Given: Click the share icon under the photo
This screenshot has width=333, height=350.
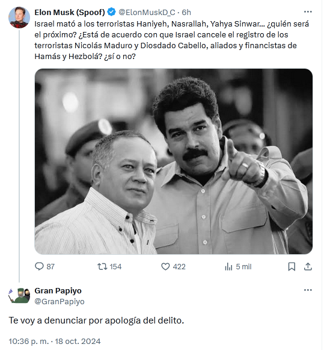Looking at the screenshot, I should click(x=308, y=266).
